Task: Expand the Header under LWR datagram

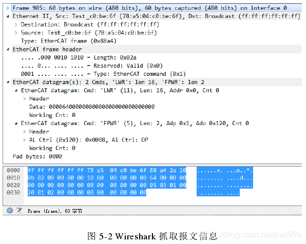Action: click(25, 99)
